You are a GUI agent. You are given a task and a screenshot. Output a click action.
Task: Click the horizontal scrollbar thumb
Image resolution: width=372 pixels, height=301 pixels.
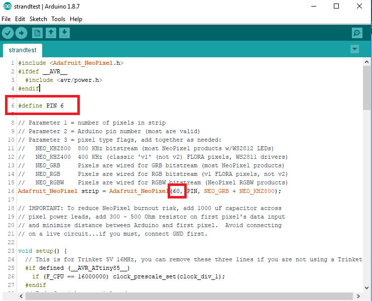(189, 296)
